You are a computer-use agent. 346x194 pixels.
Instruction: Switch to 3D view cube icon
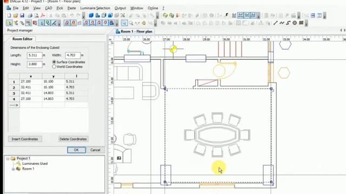[x=91, y=16]
